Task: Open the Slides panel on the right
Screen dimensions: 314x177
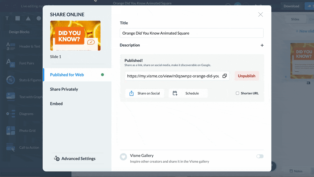Action: [x=295, y=19]
